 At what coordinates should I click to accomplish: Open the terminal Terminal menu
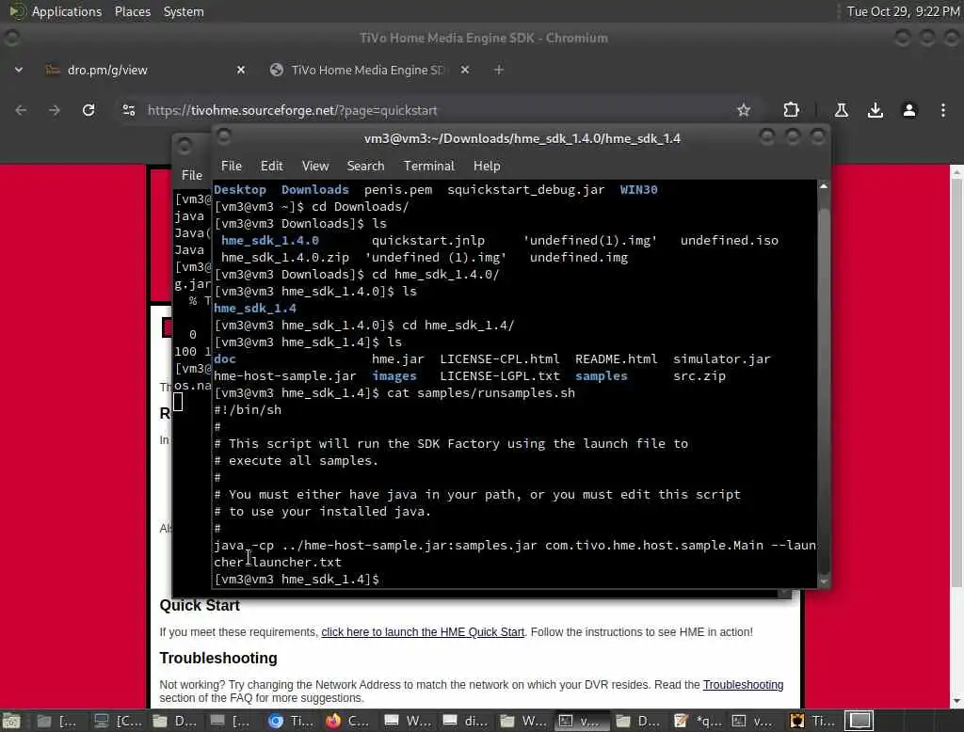[x=428, y=166]
